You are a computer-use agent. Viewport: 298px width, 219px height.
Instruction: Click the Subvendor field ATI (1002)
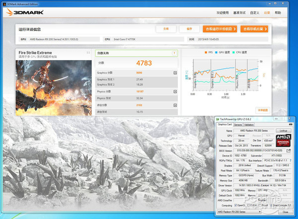277,156
